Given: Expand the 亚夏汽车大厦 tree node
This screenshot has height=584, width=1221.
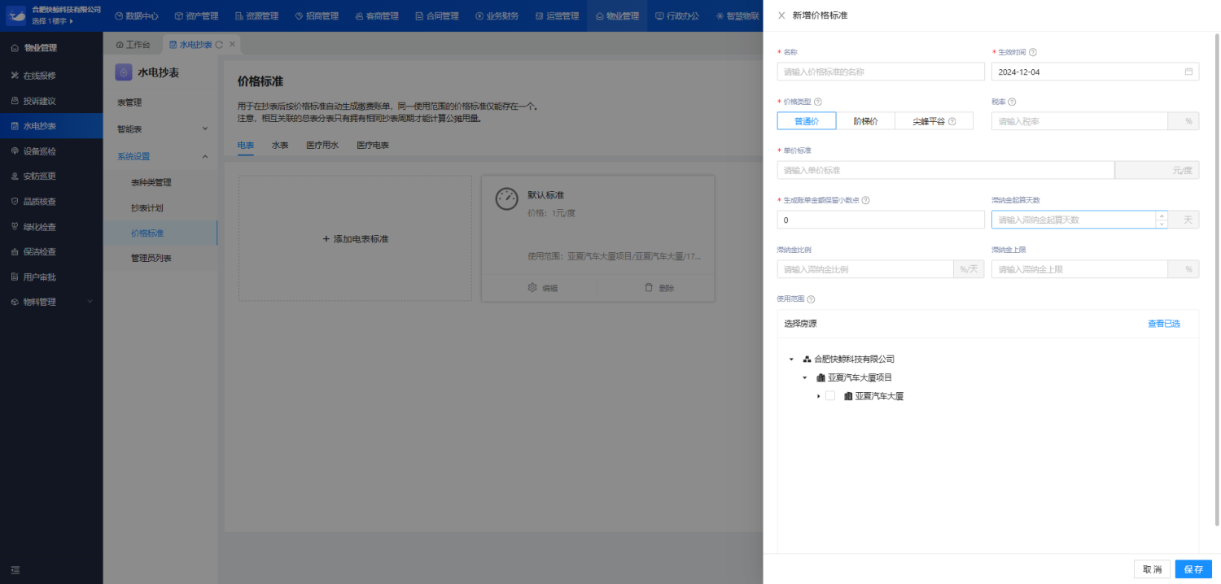Looking at the screenshot, I should (818, 396).
